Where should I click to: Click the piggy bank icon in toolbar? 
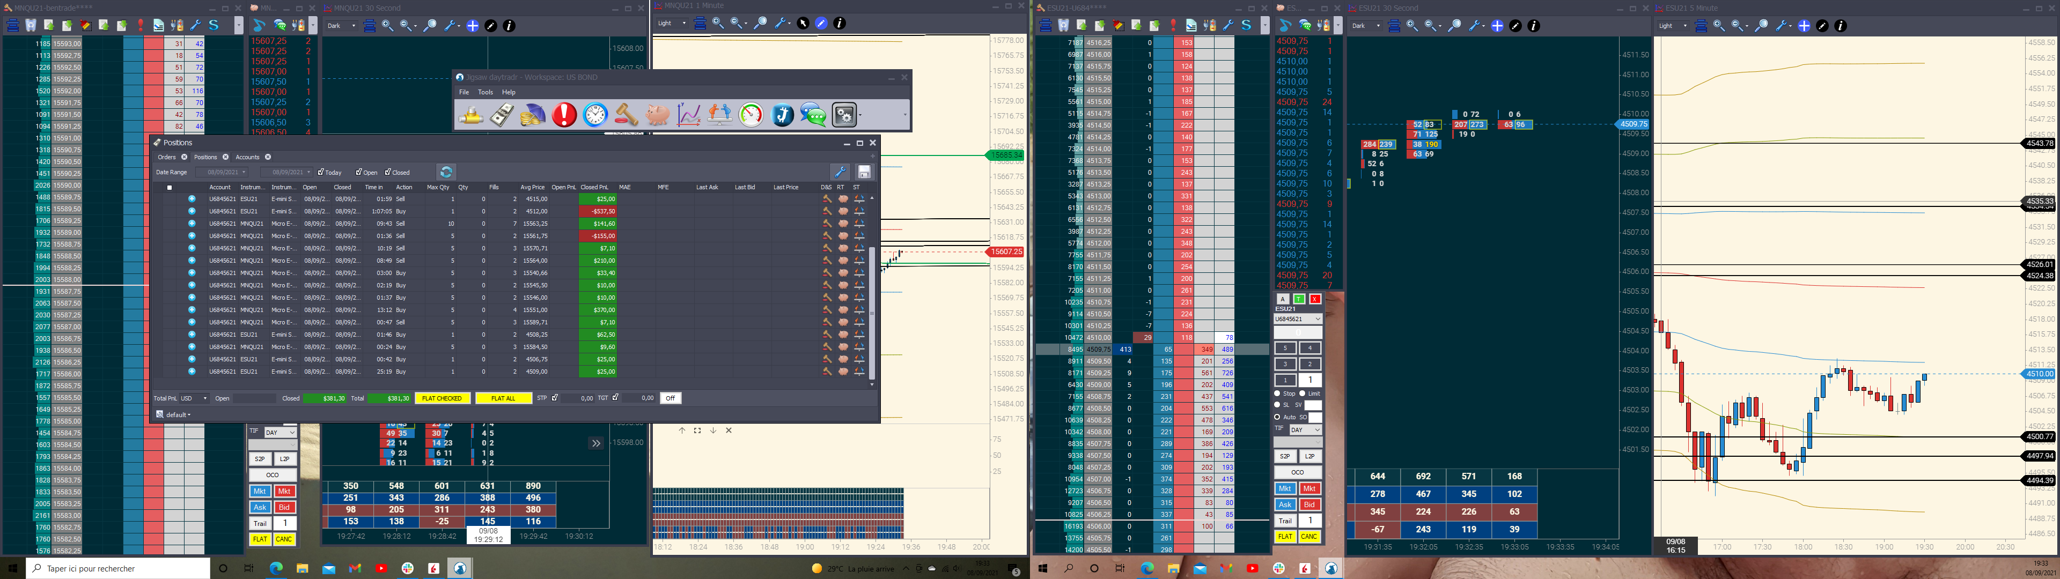(x=657, y=114)
